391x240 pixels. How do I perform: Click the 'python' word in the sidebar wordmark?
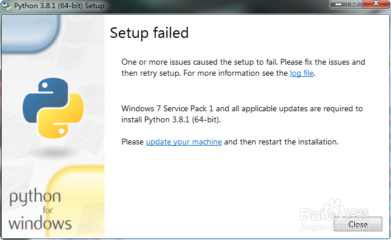[35, 197]
